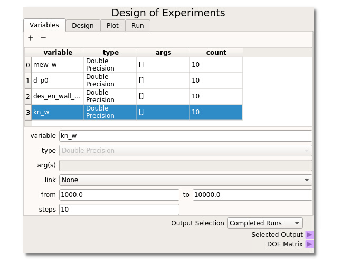The height and width of the screenshot is (259, 341).
Task: Switch to the Design tab
Action: 82,25
